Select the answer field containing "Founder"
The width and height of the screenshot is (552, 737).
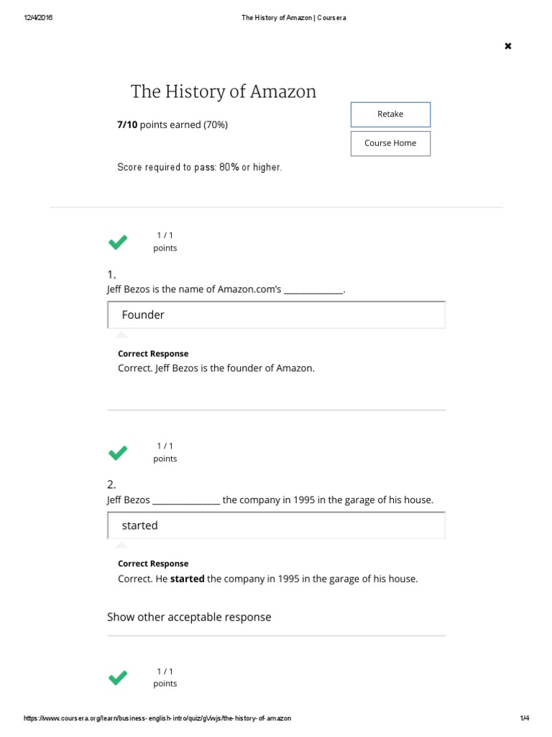pyautogui.click(x=276, y=315)
